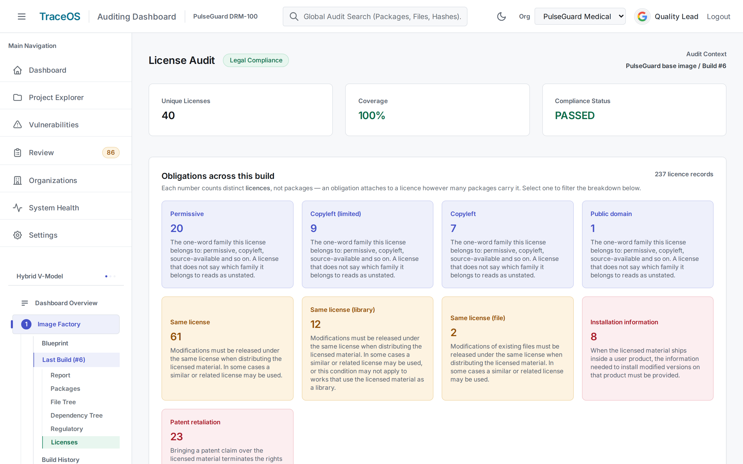Open the PulseGuard Medical org dropdown

click(x=580, y=16)
